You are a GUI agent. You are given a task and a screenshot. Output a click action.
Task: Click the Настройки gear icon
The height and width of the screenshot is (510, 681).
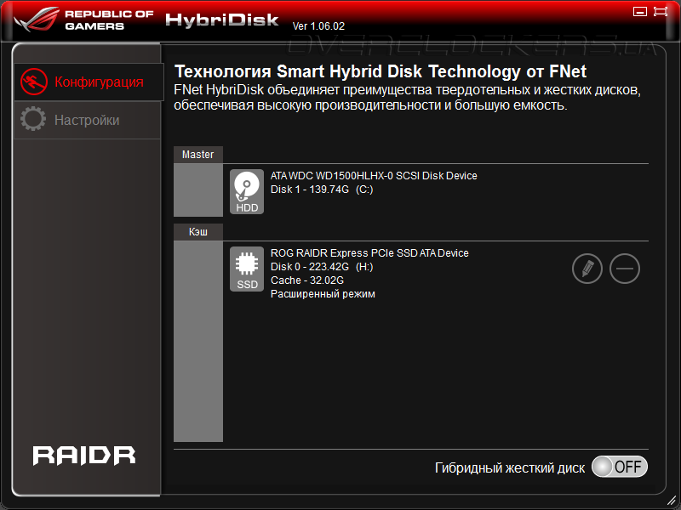pyautogui.click(x=33, y=119)
